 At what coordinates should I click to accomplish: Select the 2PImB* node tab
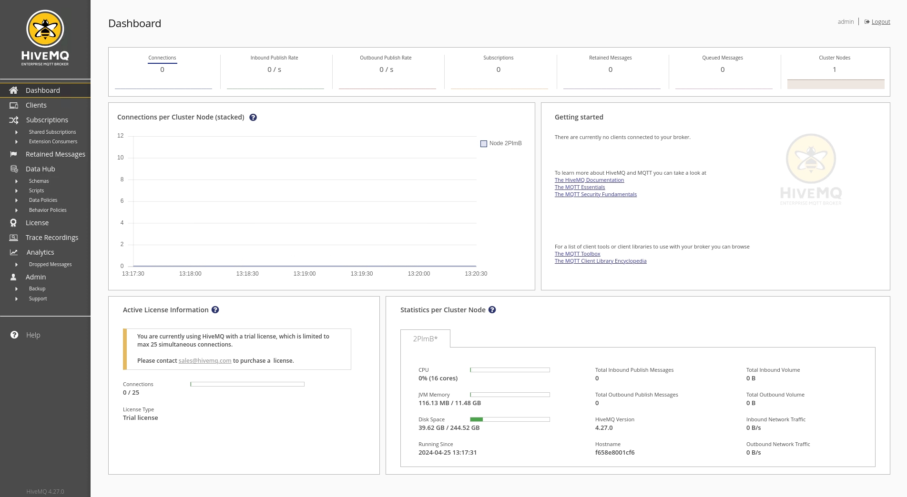pyautogui.click(x=425, y=339)
